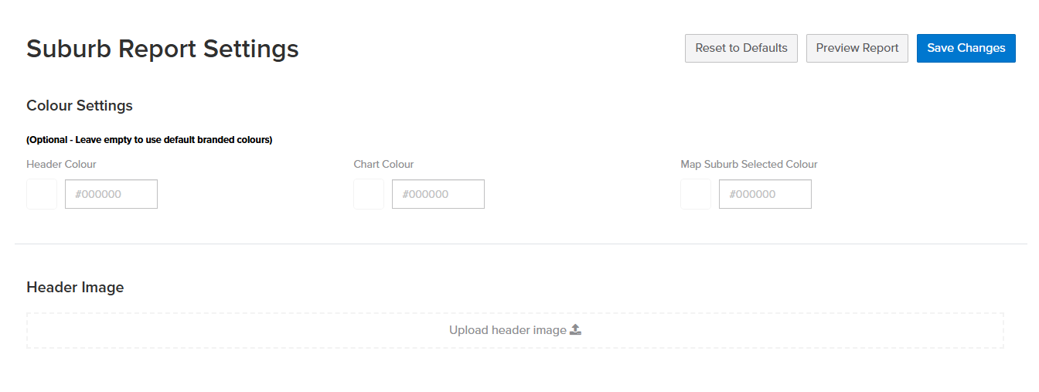
Task: Click the Map Suburb Selected Colour label
Action: tap(749, 164)
